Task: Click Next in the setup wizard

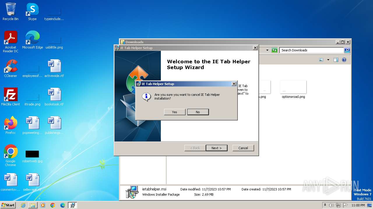Action: click(217, 148)
